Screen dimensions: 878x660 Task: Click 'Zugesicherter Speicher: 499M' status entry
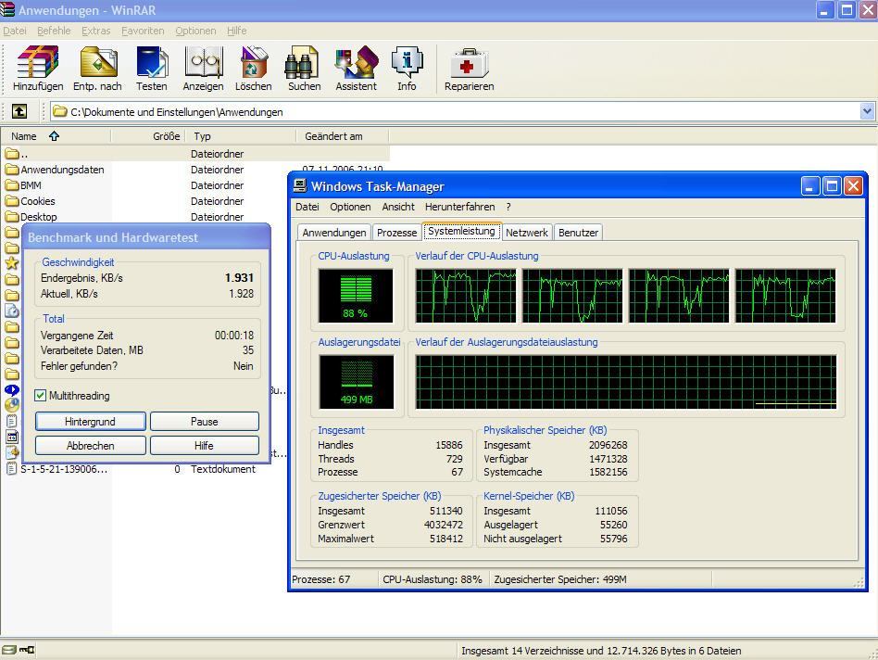click(560, 579)
